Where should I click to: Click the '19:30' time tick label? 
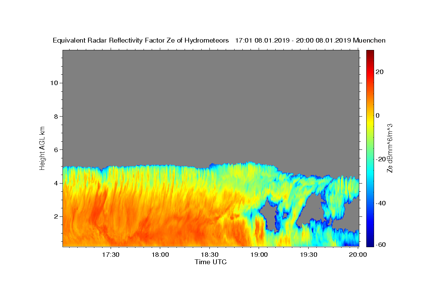pos(309,255)
